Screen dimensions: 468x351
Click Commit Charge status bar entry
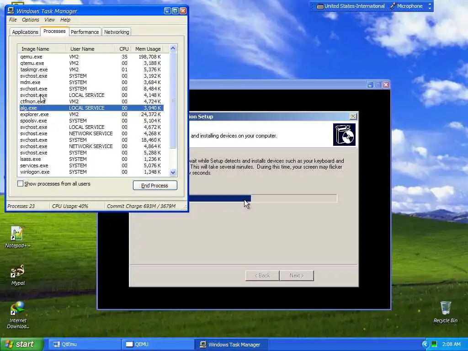coord(141,206)
